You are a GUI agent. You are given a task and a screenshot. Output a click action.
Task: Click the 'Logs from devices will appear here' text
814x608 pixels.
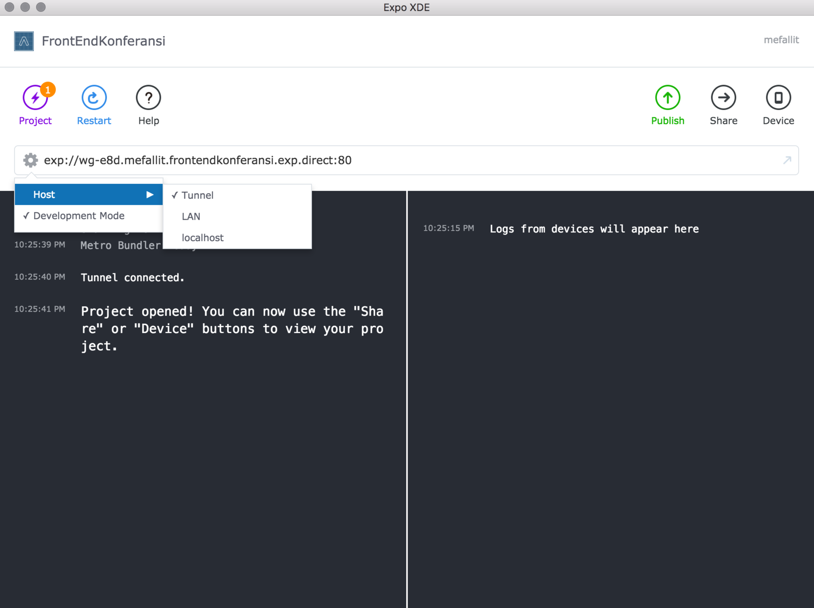[594, 229]
